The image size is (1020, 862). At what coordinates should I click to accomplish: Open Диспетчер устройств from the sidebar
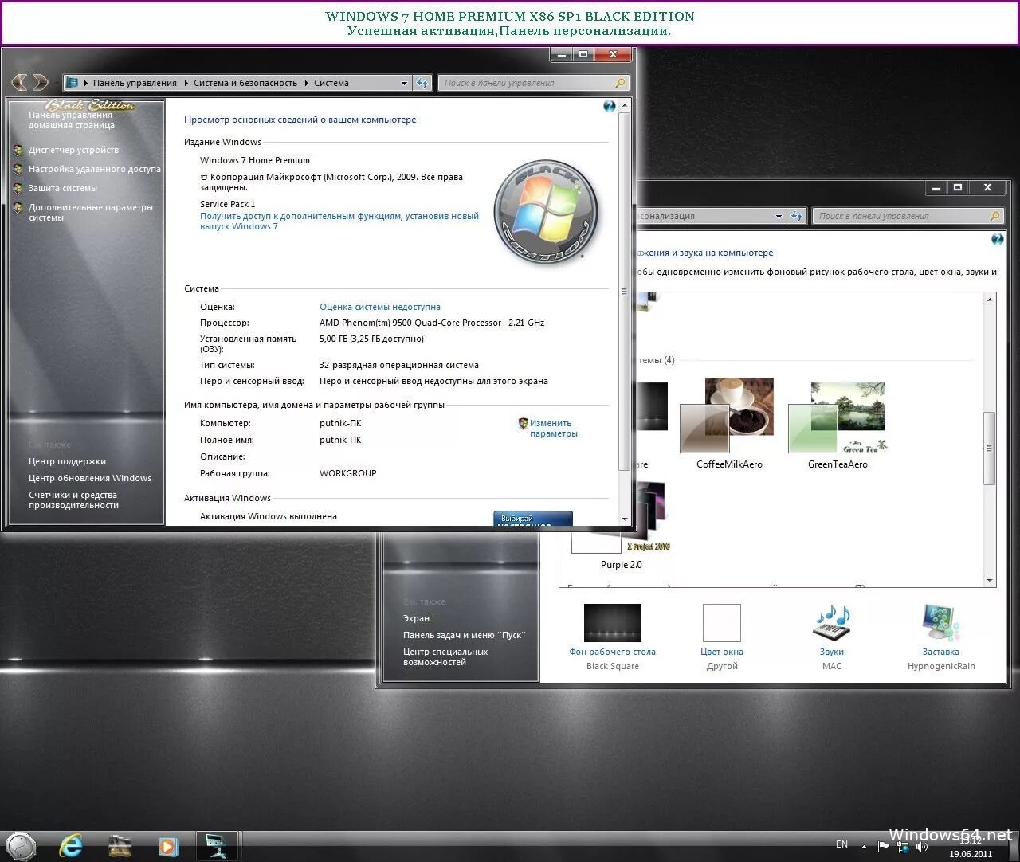point(73,150)
